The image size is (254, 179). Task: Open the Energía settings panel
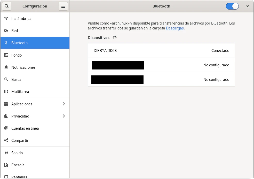pos(18,165)
